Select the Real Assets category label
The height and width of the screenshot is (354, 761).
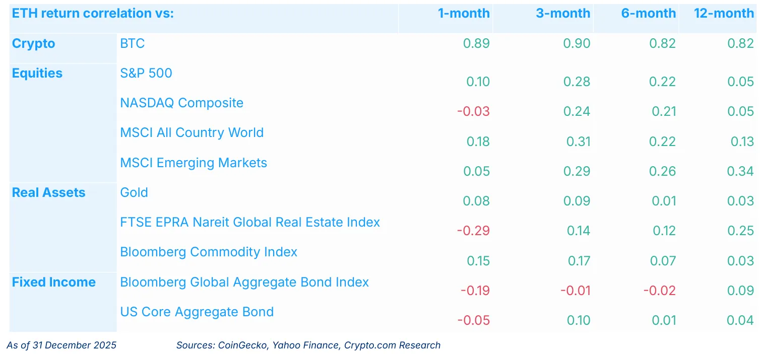pos(49,193)
